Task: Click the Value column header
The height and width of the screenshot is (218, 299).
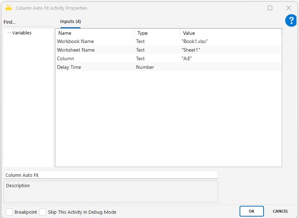Action: click(230, 33)
